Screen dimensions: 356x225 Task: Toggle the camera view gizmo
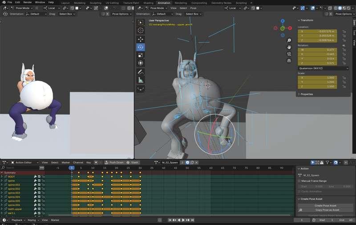[x=289, y=54]
